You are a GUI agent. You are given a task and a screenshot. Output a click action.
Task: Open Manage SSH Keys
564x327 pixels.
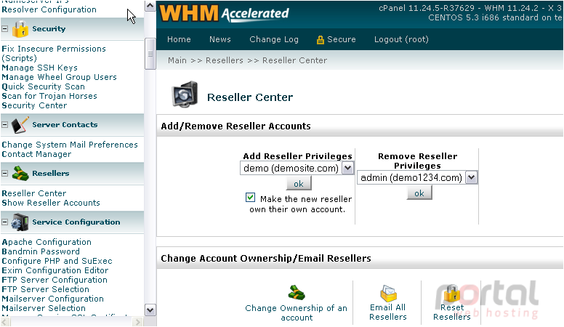(39, 68)
